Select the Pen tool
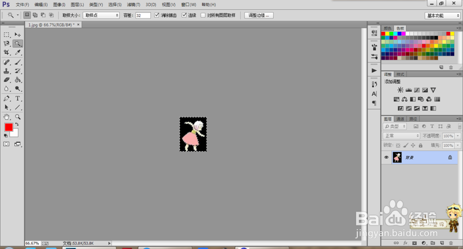The height and width of the screenshot is (249, 463). (x=6, y=98)
